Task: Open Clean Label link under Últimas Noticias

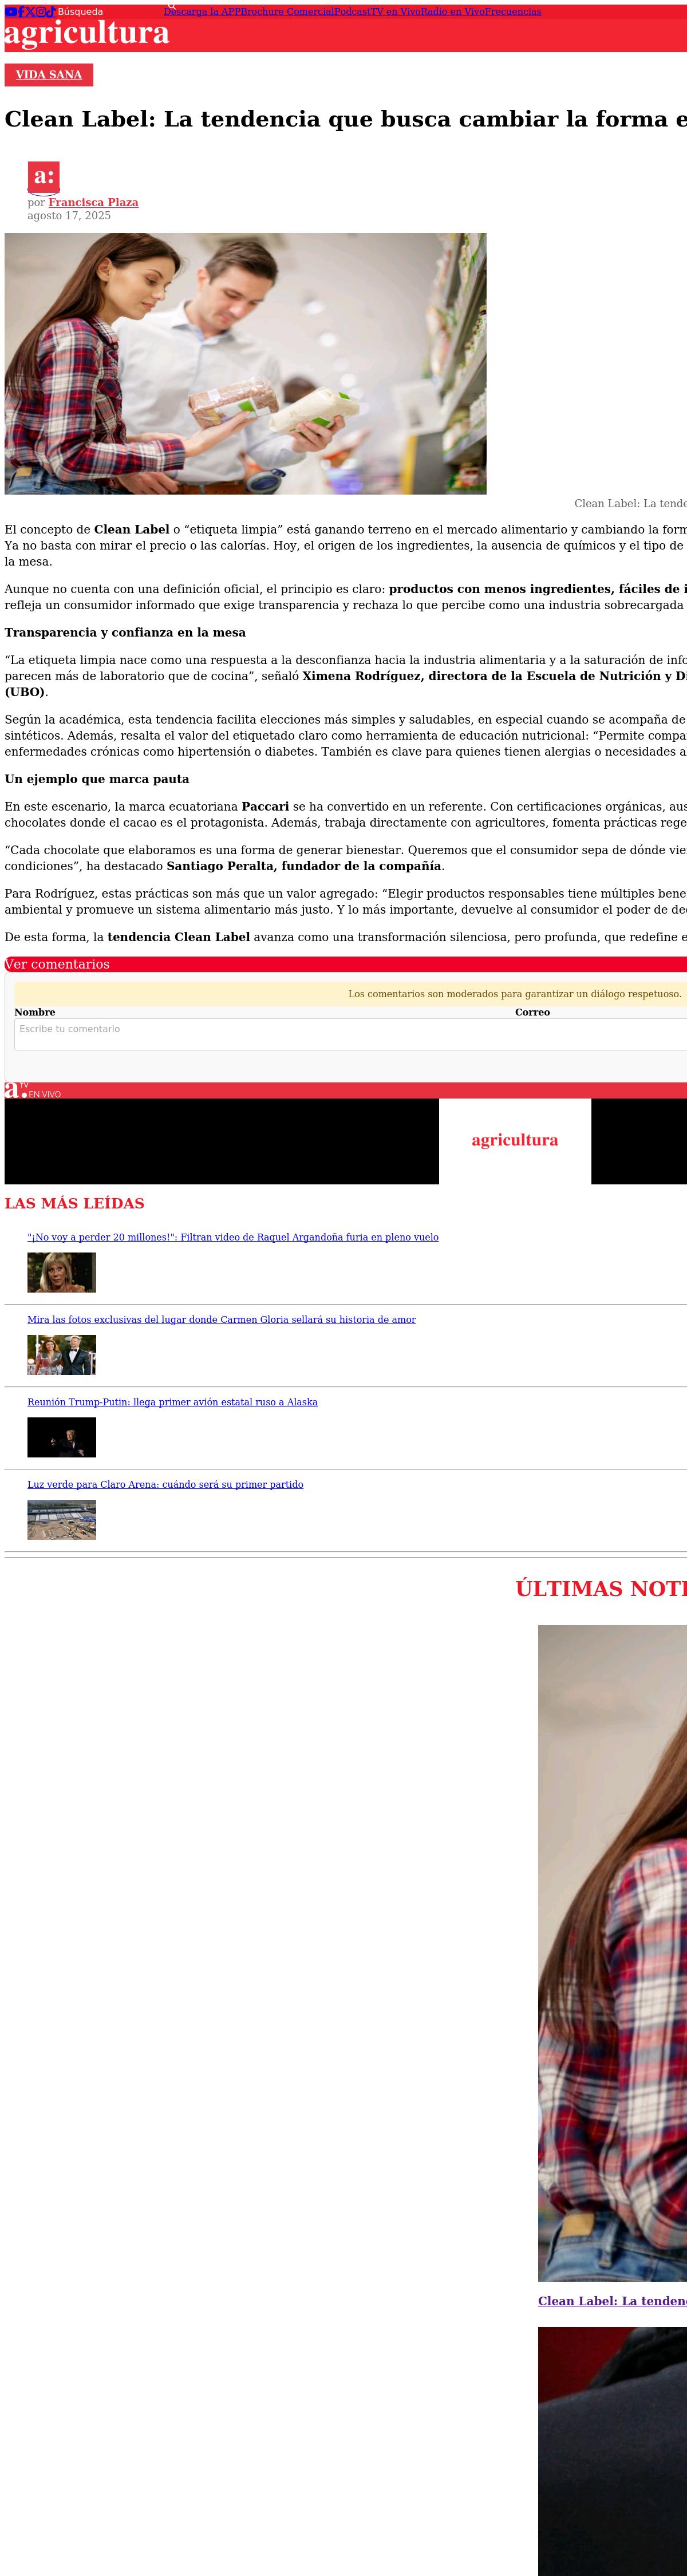Action: click(612, 2301)
